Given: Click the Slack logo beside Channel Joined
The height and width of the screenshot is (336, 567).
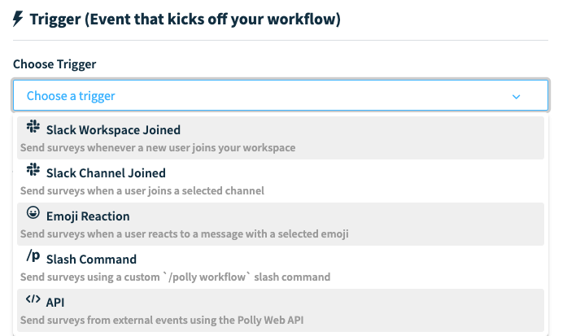Looking at the screenshot, I should 33,170.
